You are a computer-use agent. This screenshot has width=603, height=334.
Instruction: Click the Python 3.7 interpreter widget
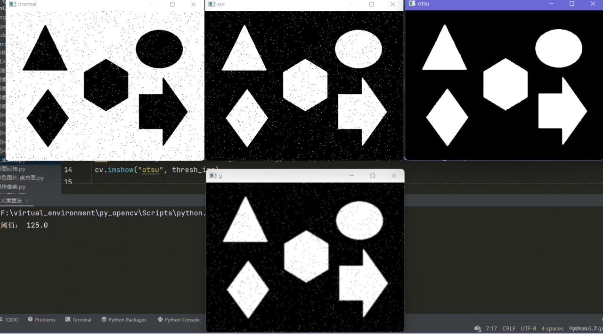click(583, 328)
